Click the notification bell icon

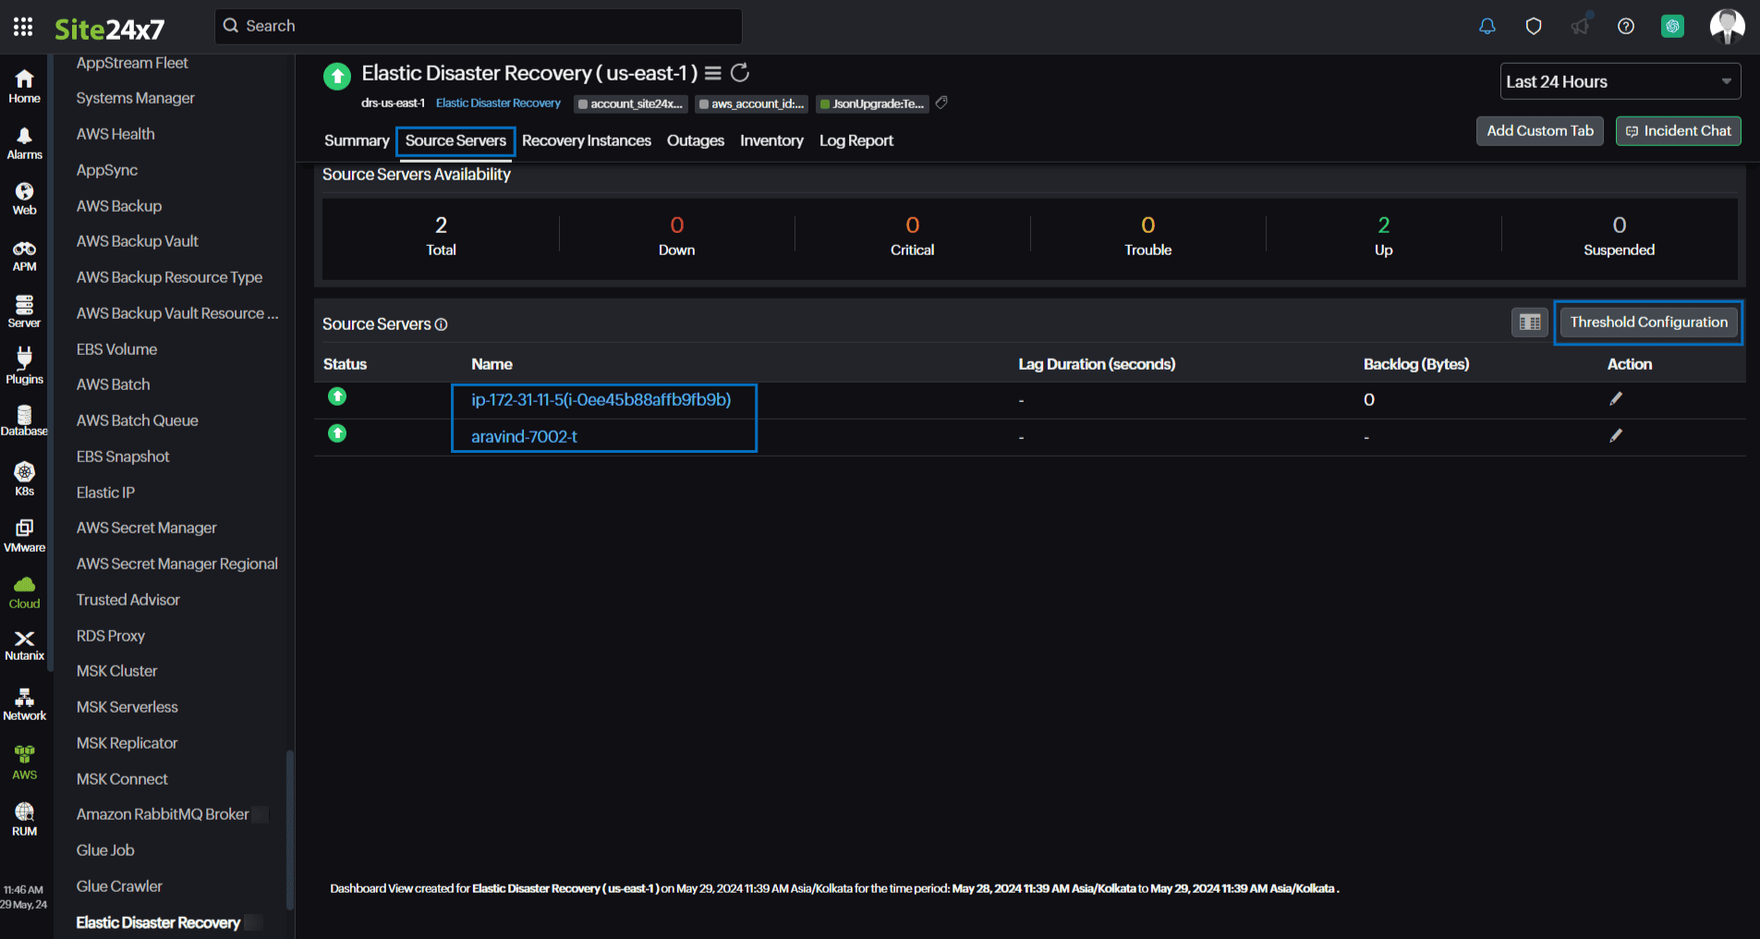coord(1487,27)
